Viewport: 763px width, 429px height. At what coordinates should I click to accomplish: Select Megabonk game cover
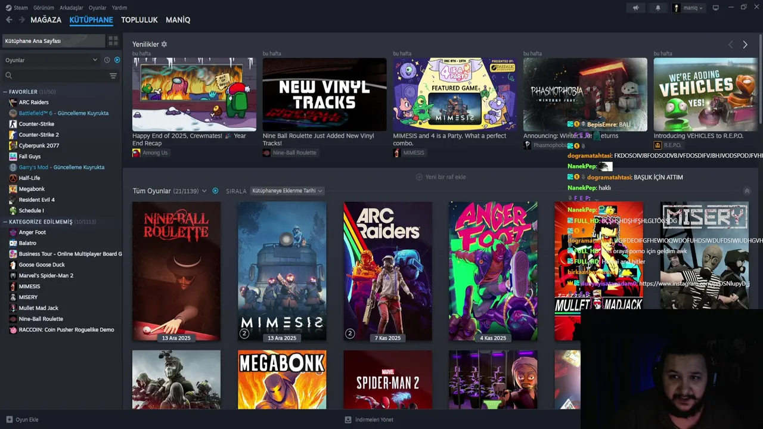[282, 380]
